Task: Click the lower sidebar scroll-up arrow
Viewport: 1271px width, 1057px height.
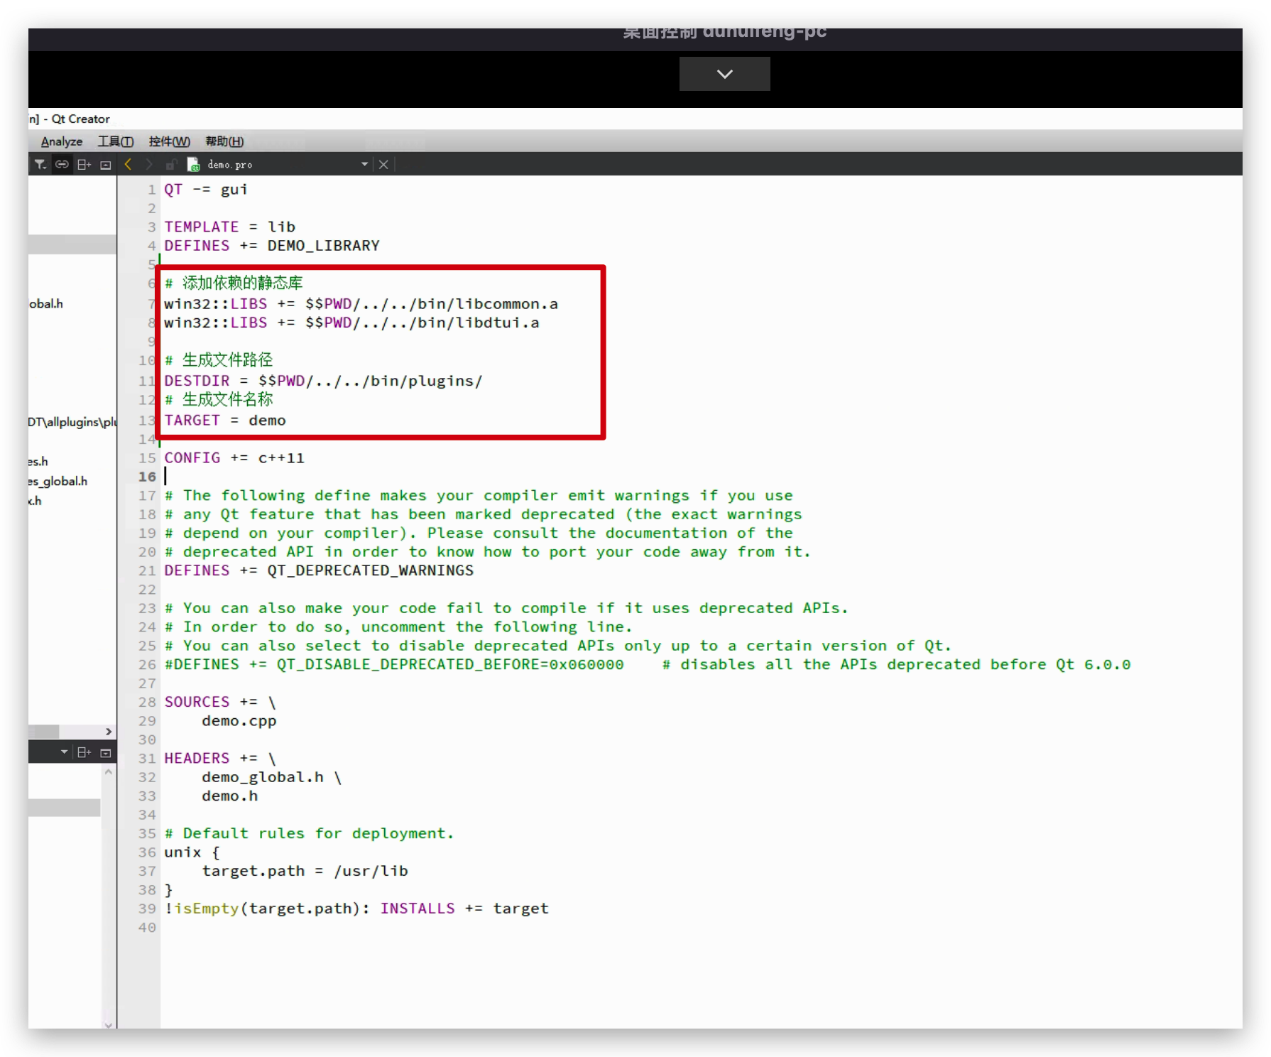Action: (x=109, y=771)
